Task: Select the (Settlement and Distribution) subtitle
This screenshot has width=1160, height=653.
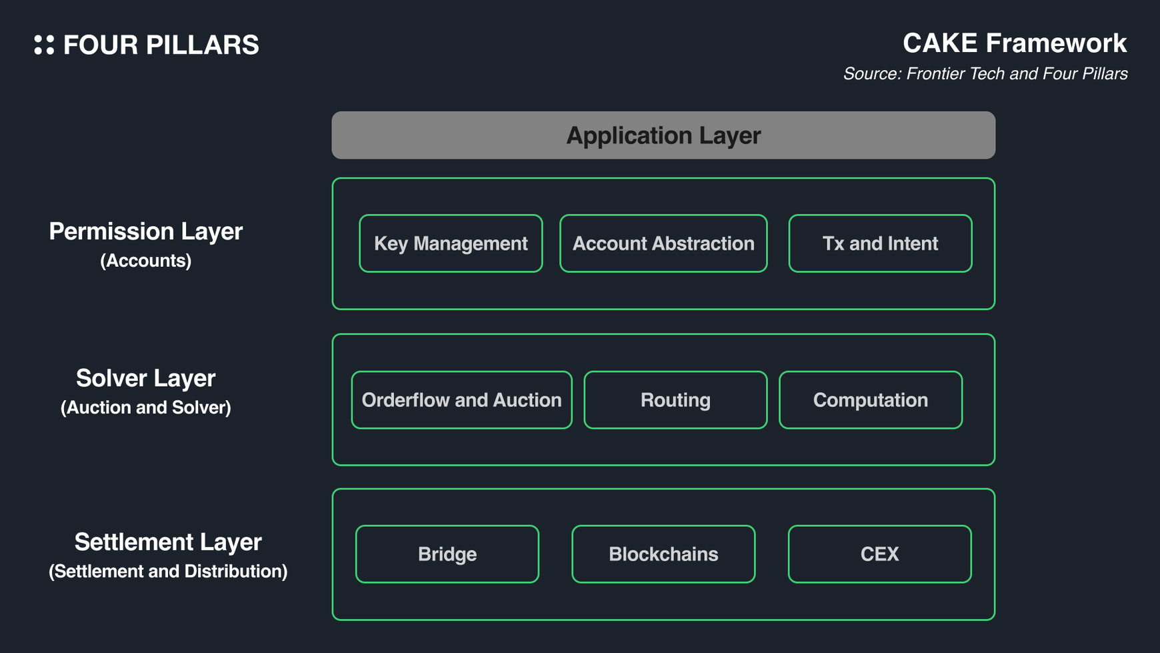Action: [167, 572]
